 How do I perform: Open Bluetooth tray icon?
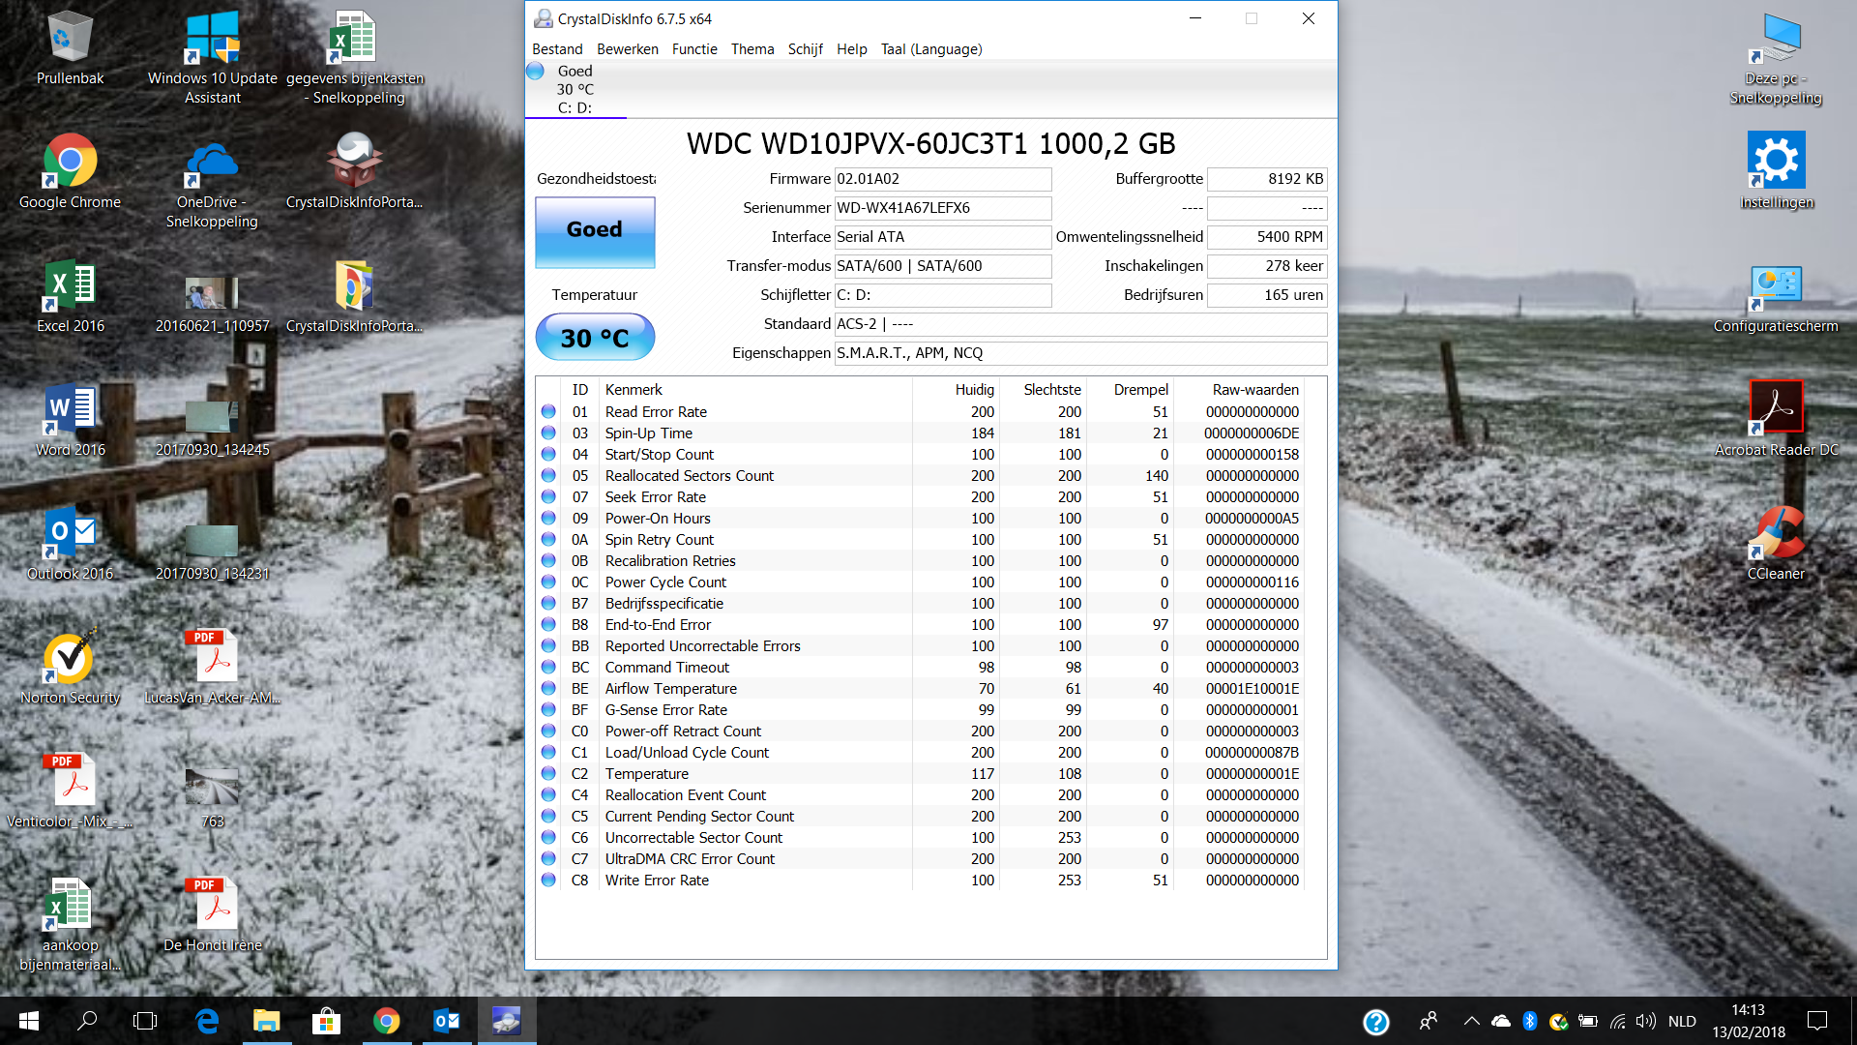click(x=1529, y=1021)
